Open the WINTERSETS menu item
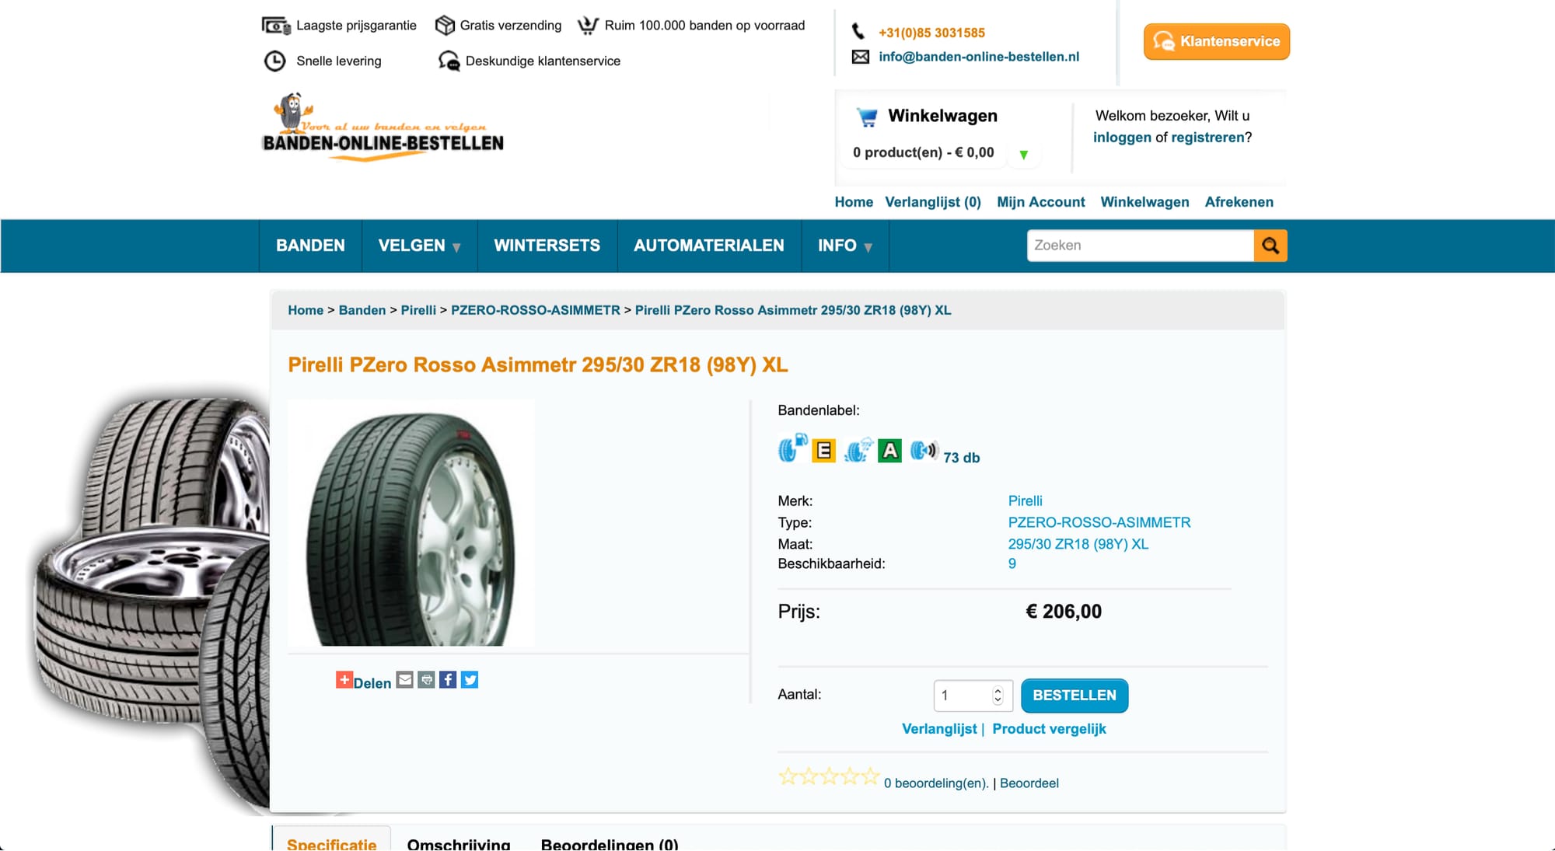 (547, 246)
